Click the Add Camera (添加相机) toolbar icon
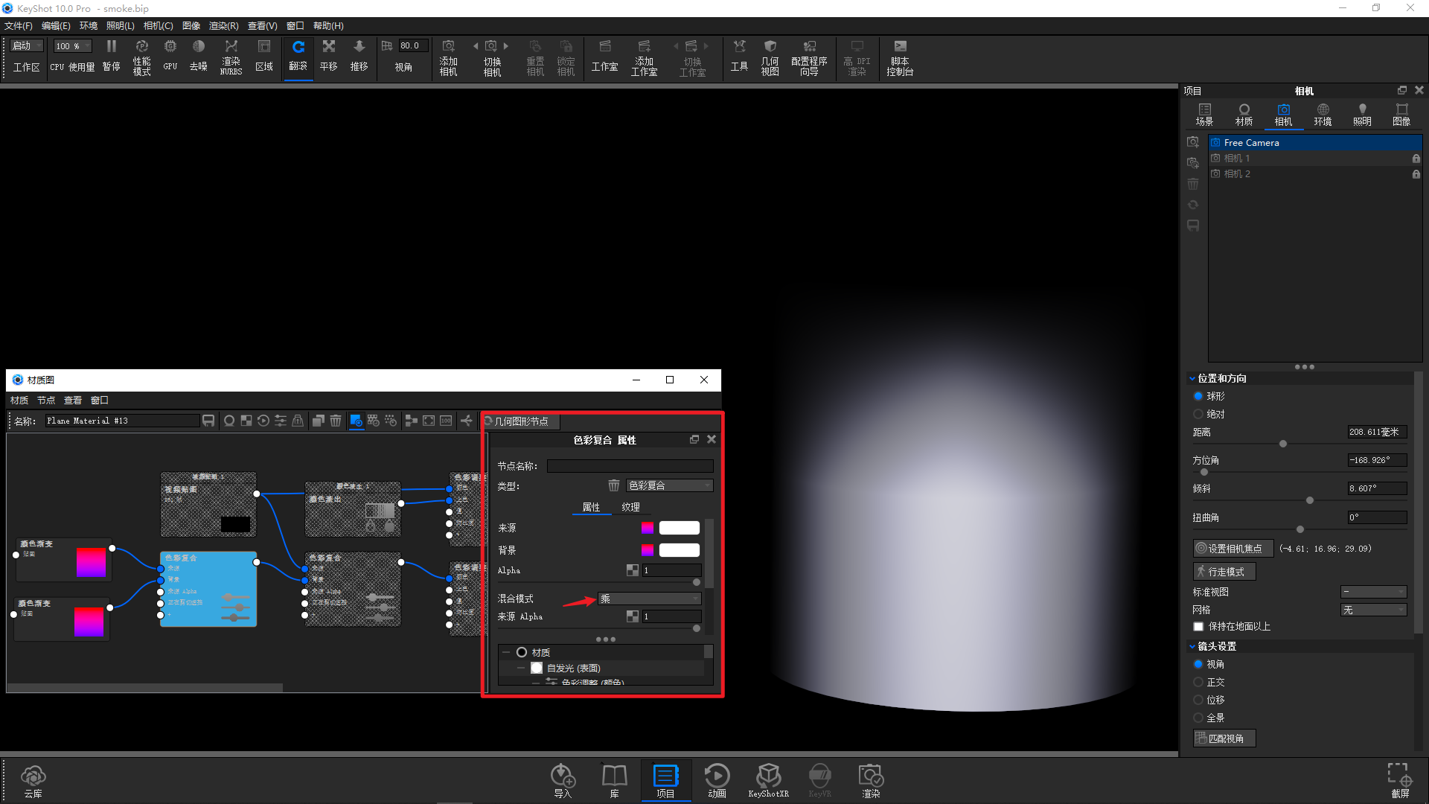The width and height of the screenshot is (1429, 804). click(447, 56)
